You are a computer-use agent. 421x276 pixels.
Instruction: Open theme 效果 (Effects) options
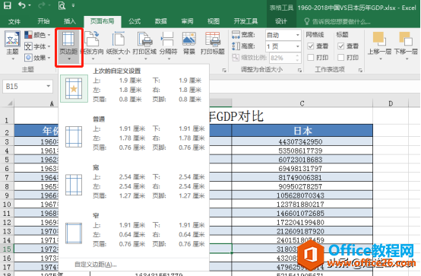pyautogui.click(x=37, y=58)
